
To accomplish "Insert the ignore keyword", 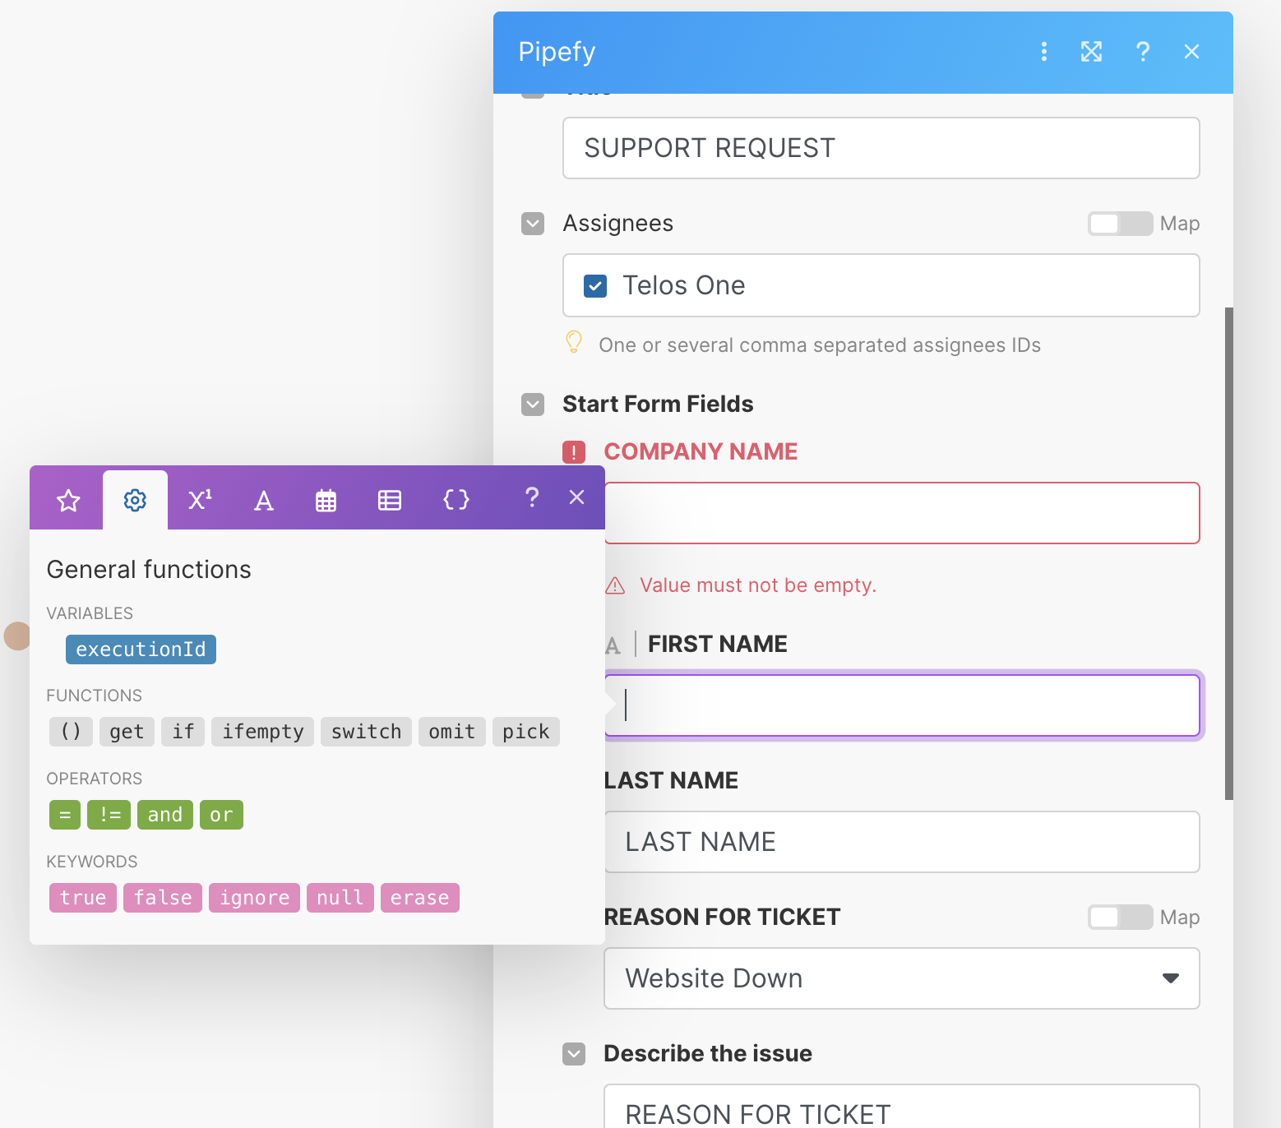I will coord(254,898).
